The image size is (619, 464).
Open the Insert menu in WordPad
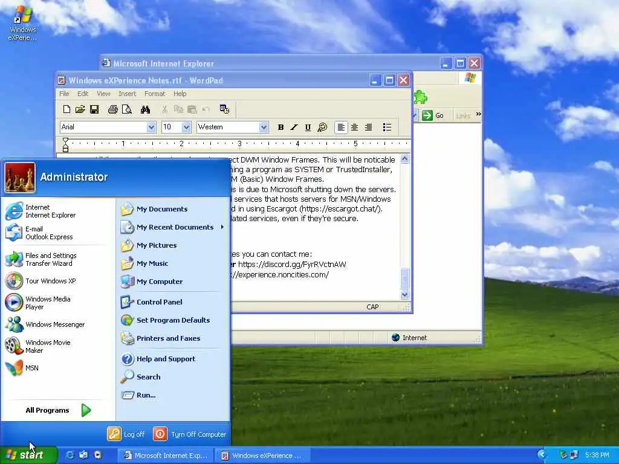(127, 94)
